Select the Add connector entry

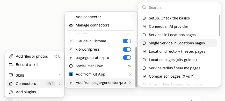[101, 17]
